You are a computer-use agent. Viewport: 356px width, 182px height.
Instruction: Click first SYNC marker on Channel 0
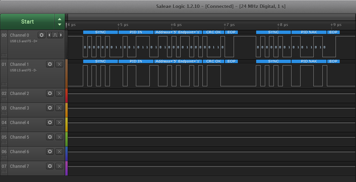click(x=101, y=32)
